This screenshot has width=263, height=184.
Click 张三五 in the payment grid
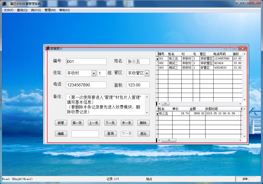point(165,113)
